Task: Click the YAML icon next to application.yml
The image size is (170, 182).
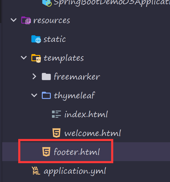Action: pyautogui.click(x=36, y=171)
